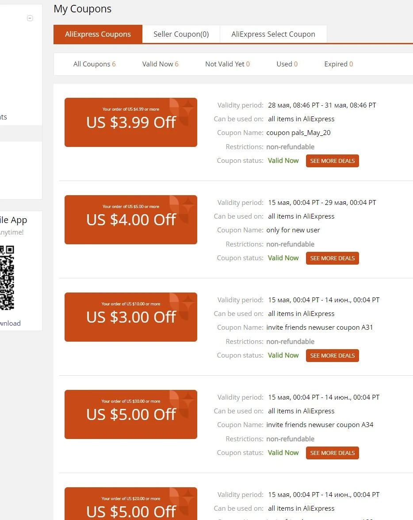Click the US $3.00 Off coupon card
The width and height of the screenshot is (413, 520).
[131, 317]
